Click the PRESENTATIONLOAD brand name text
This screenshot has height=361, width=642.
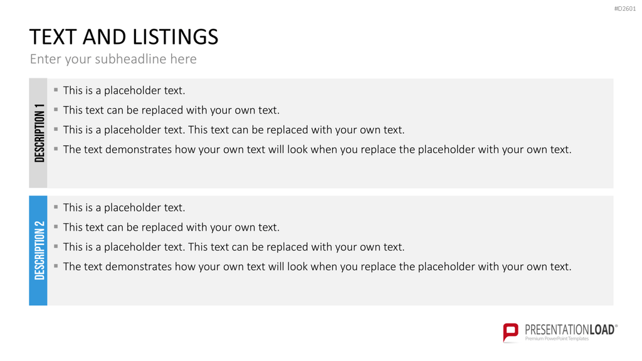click(x=571, y=330)
